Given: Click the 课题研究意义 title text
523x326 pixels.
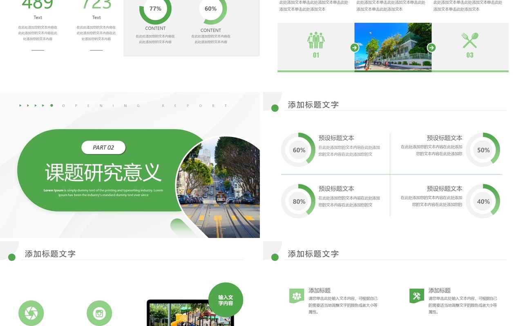Looking at the screenshot, I should (103, 173).
